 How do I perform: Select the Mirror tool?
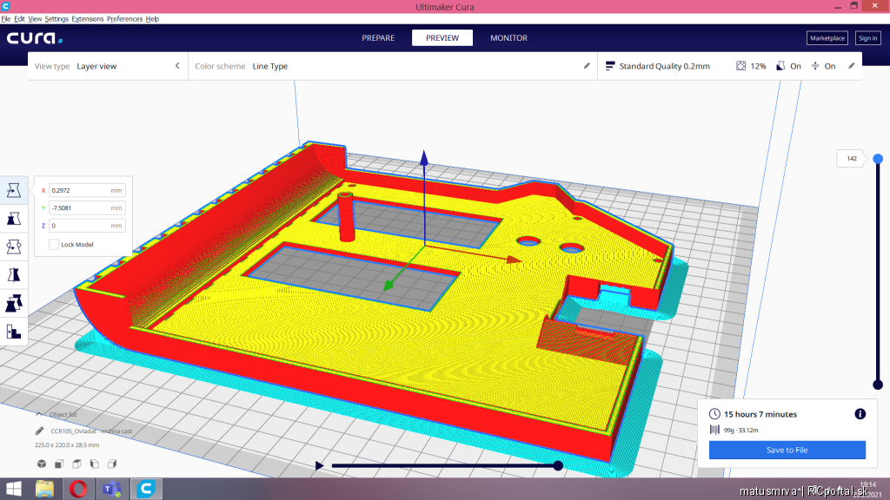pos(14,275)
